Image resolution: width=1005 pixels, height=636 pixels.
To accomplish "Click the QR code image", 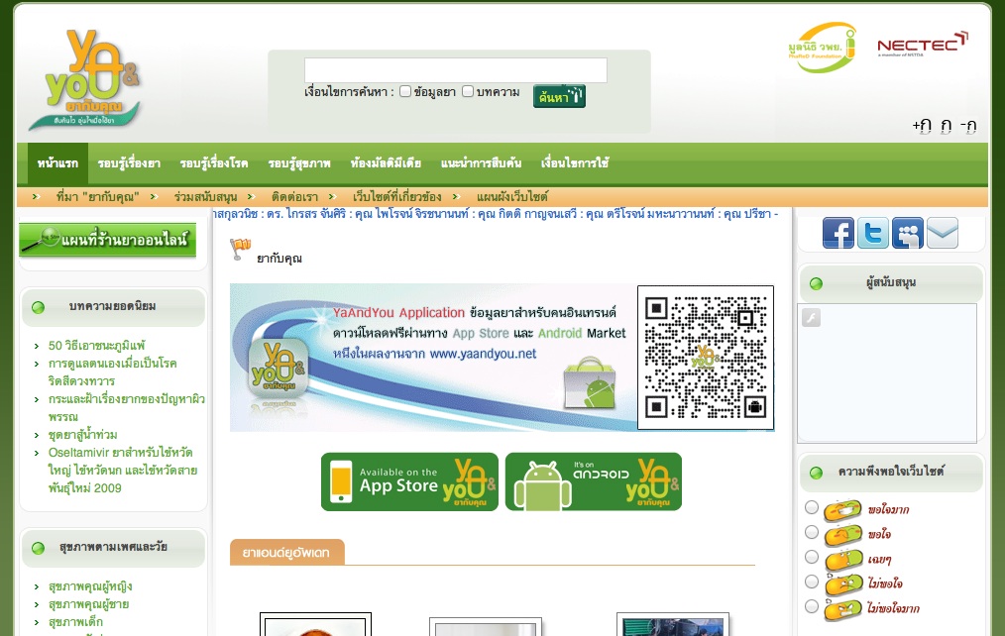I will coord(706,358).
